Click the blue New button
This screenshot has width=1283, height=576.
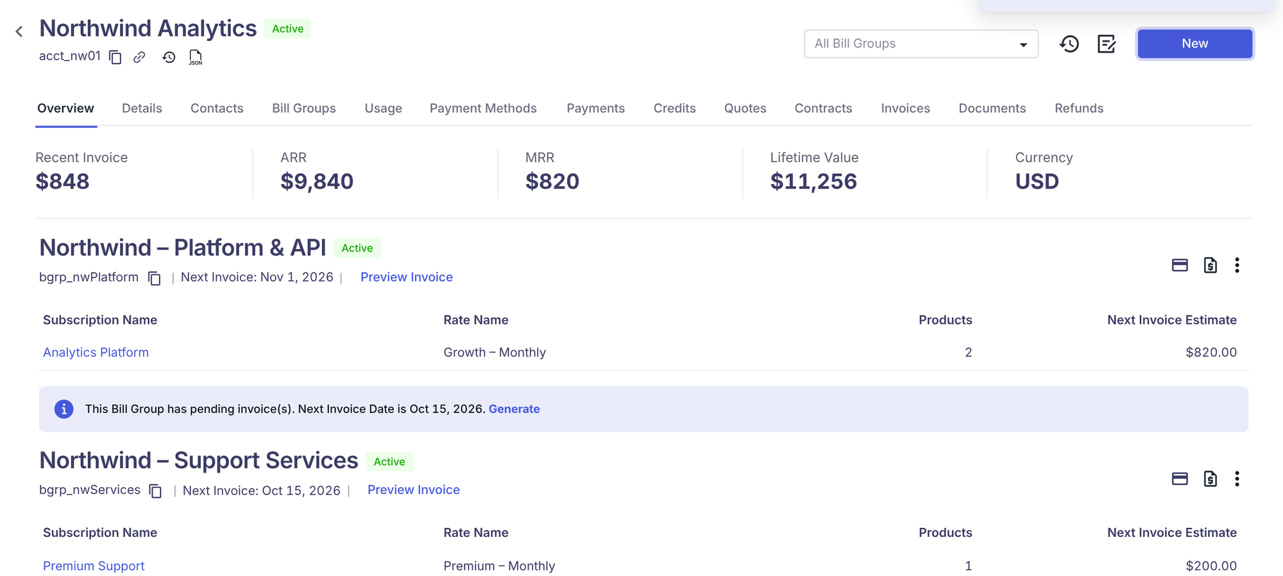1195,44
